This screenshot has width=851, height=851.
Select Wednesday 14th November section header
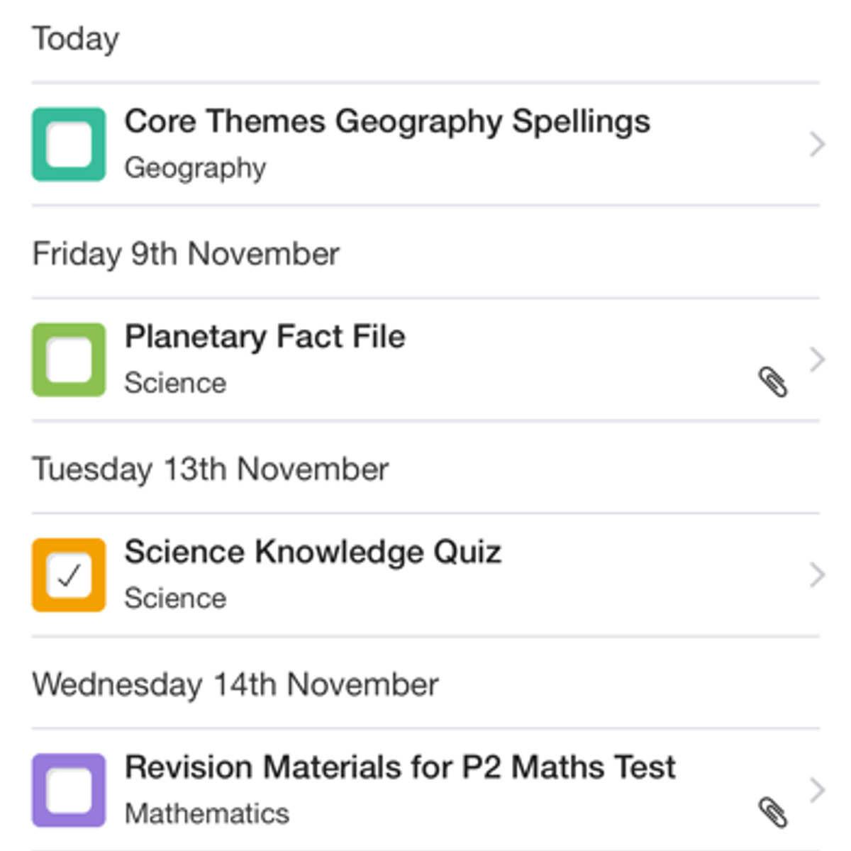[235, 685]
